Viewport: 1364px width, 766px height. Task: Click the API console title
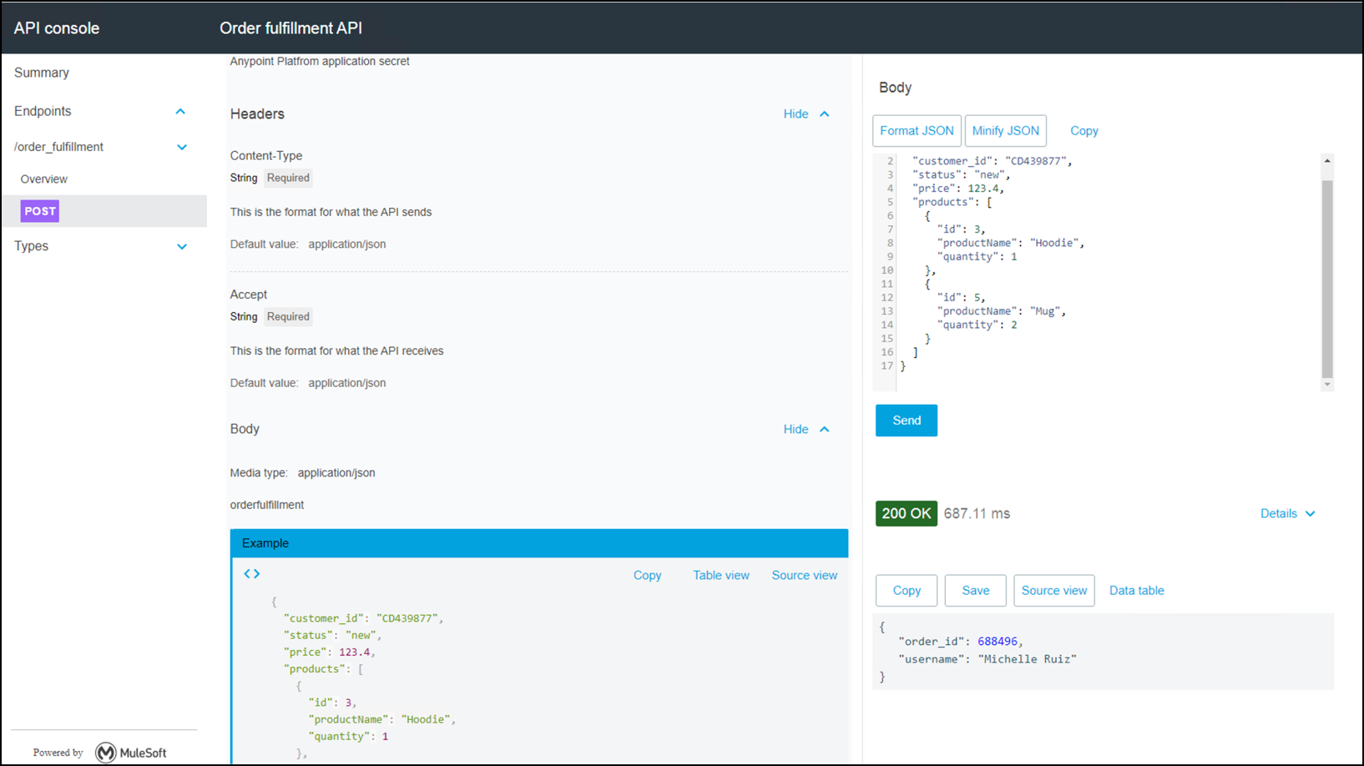click(x=57, y=28)
